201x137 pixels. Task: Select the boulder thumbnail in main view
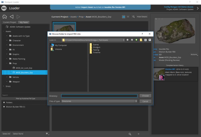click(64, 27)
